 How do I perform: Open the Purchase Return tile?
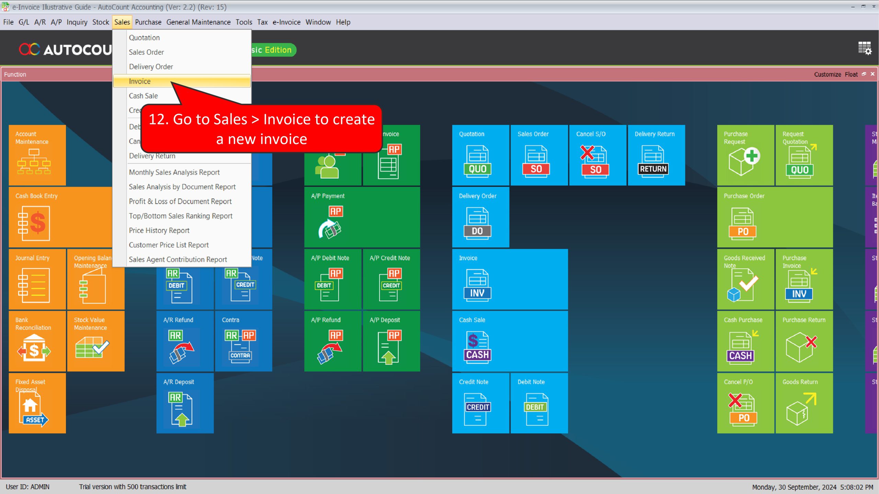[804, 341]
